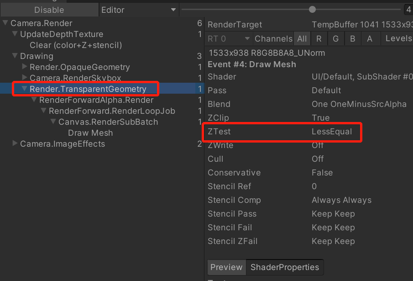Image resolution: width=413 pixels, height=281 pixels.
Task: Collapse the Canvas.RenderSubBatch node
Action: pos(53,122)
